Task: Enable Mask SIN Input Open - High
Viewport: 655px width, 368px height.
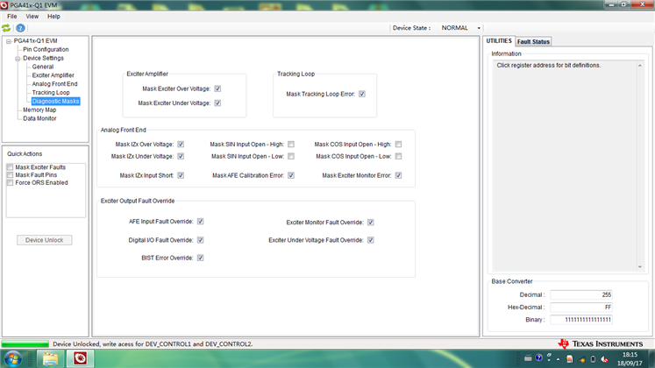Action: point(291,145)
